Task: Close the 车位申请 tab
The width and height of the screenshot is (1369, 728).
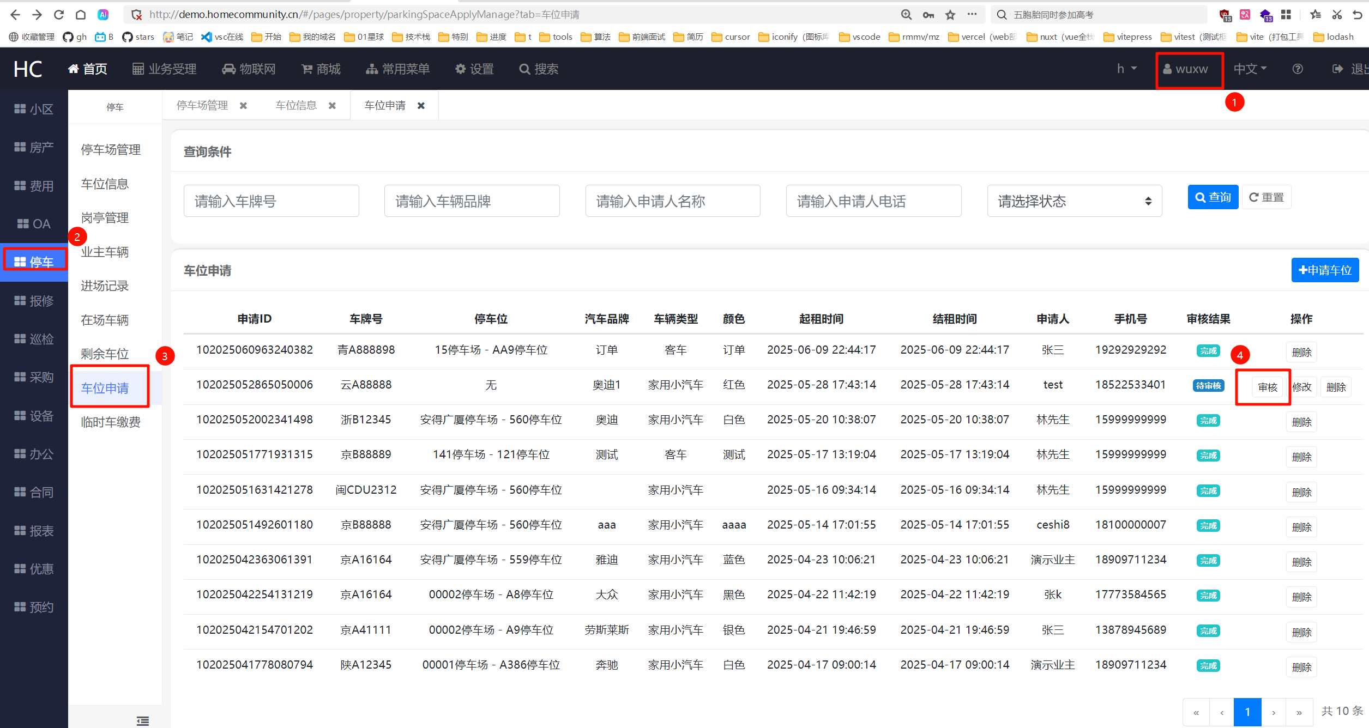Action: click(x=421, y=106)
